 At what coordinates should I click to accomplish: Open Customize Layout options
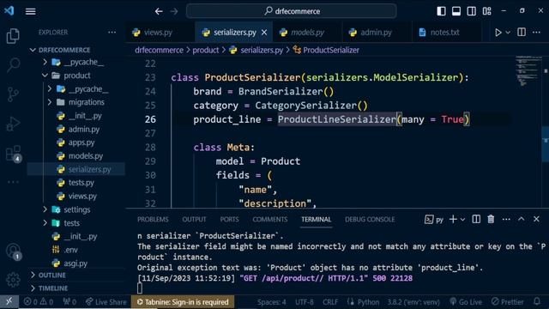click(x=486, y=11)
